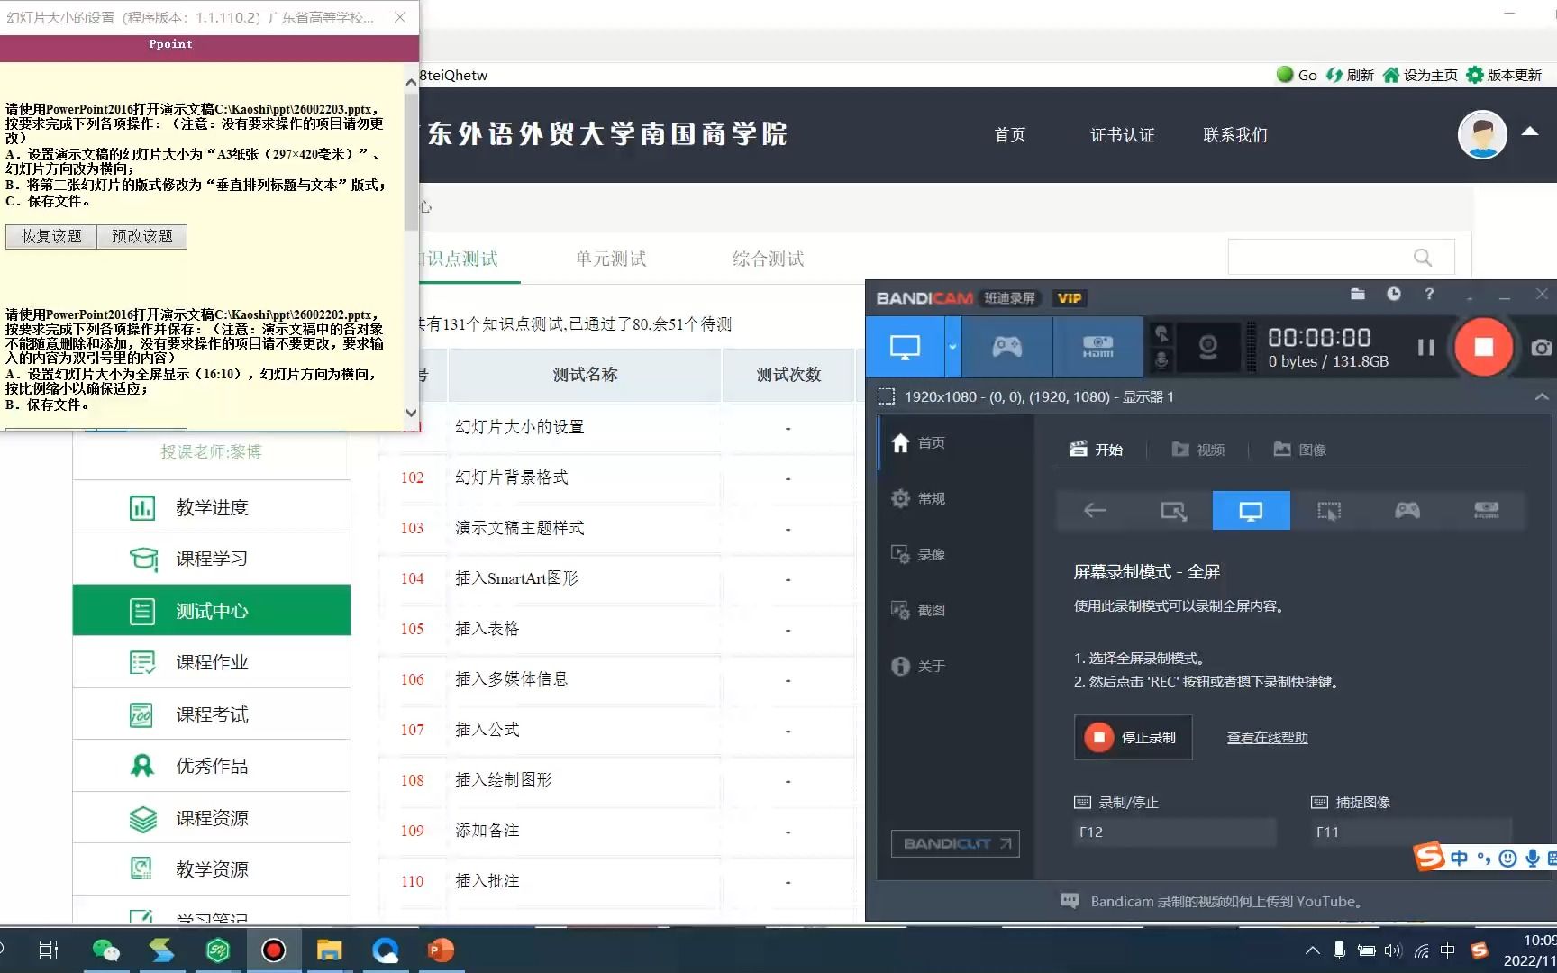Click 预改该题 button in Ppoint window
1557x973 pixels.
142,236
